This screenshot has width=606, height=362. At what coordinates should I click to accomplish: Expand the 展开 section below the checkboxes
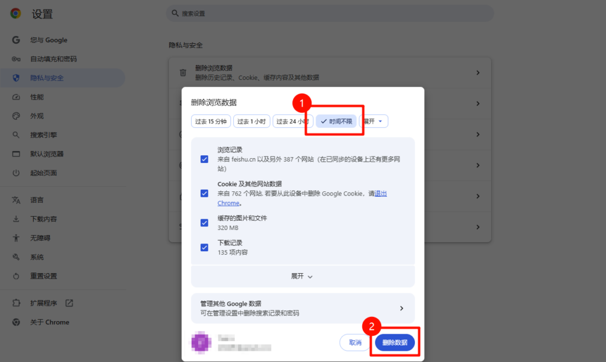(x=302, y=276)
